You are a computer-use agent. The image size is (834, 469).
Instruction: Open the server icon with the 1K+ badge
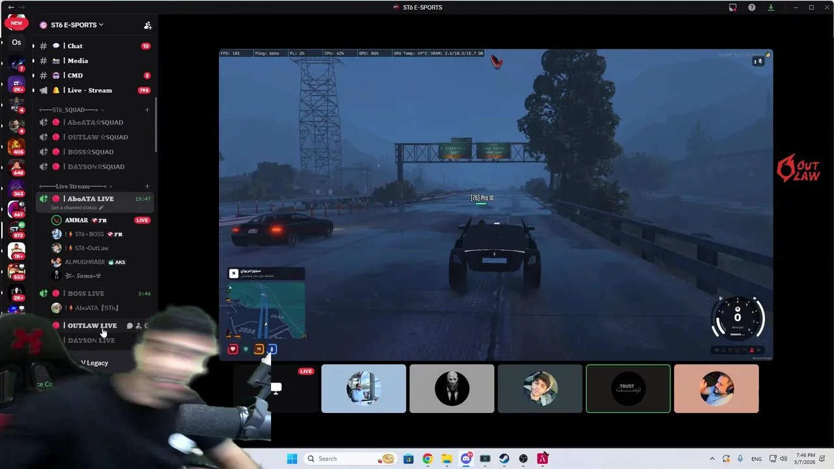coord(16,251)
